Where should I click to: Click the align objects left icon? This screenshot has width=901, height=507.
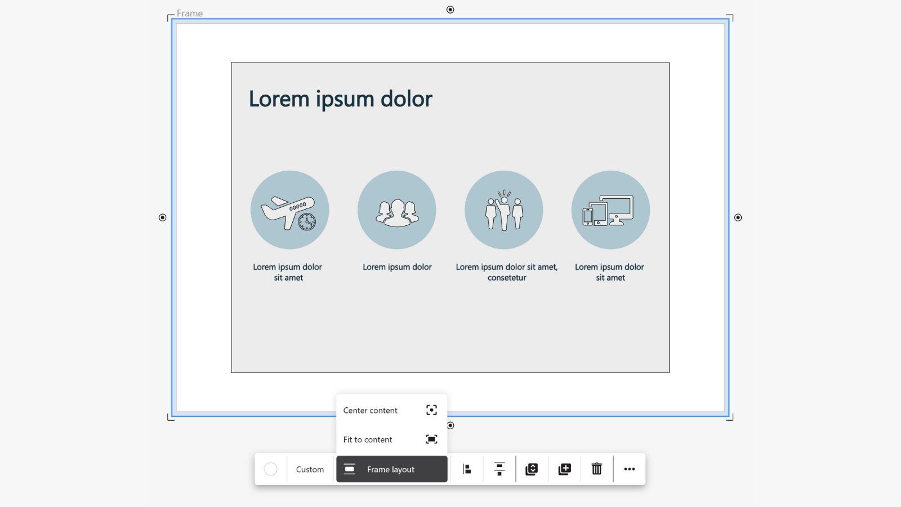point(467,469)
